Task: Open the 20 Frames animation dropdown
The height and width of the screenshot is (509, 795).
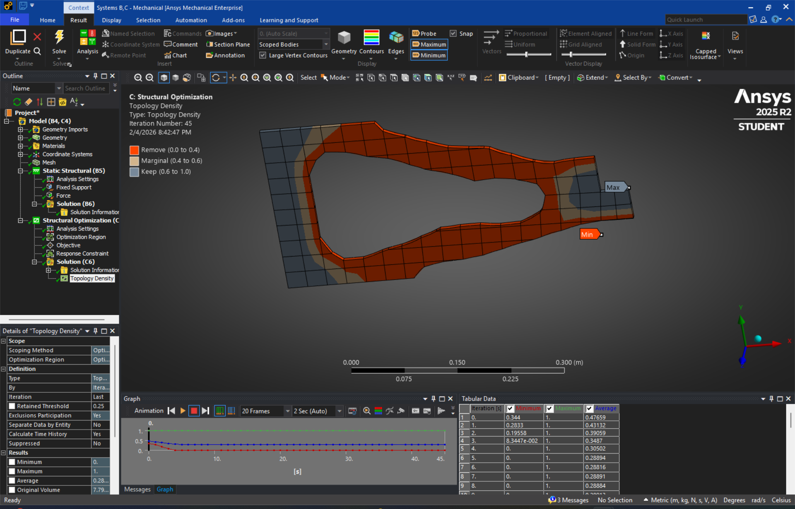Action: tap(289, 411)
